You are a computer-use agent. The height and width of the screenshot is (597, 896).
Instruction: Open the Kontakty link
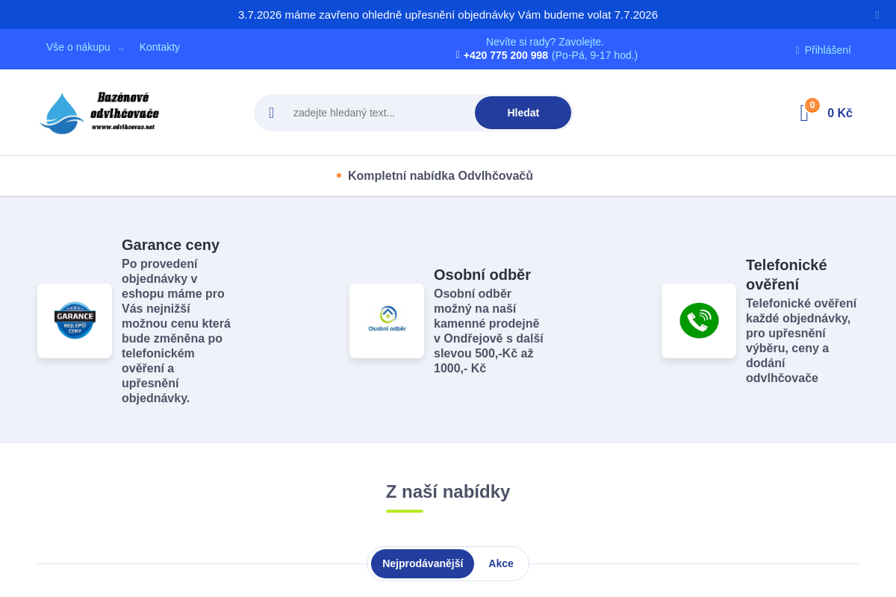pos(160,47)
